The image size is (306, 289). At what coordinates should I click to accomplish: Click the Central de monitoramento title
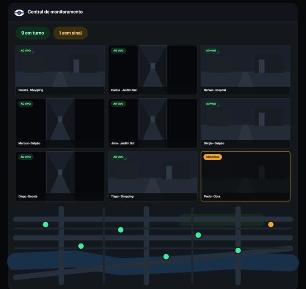point(55,12)
